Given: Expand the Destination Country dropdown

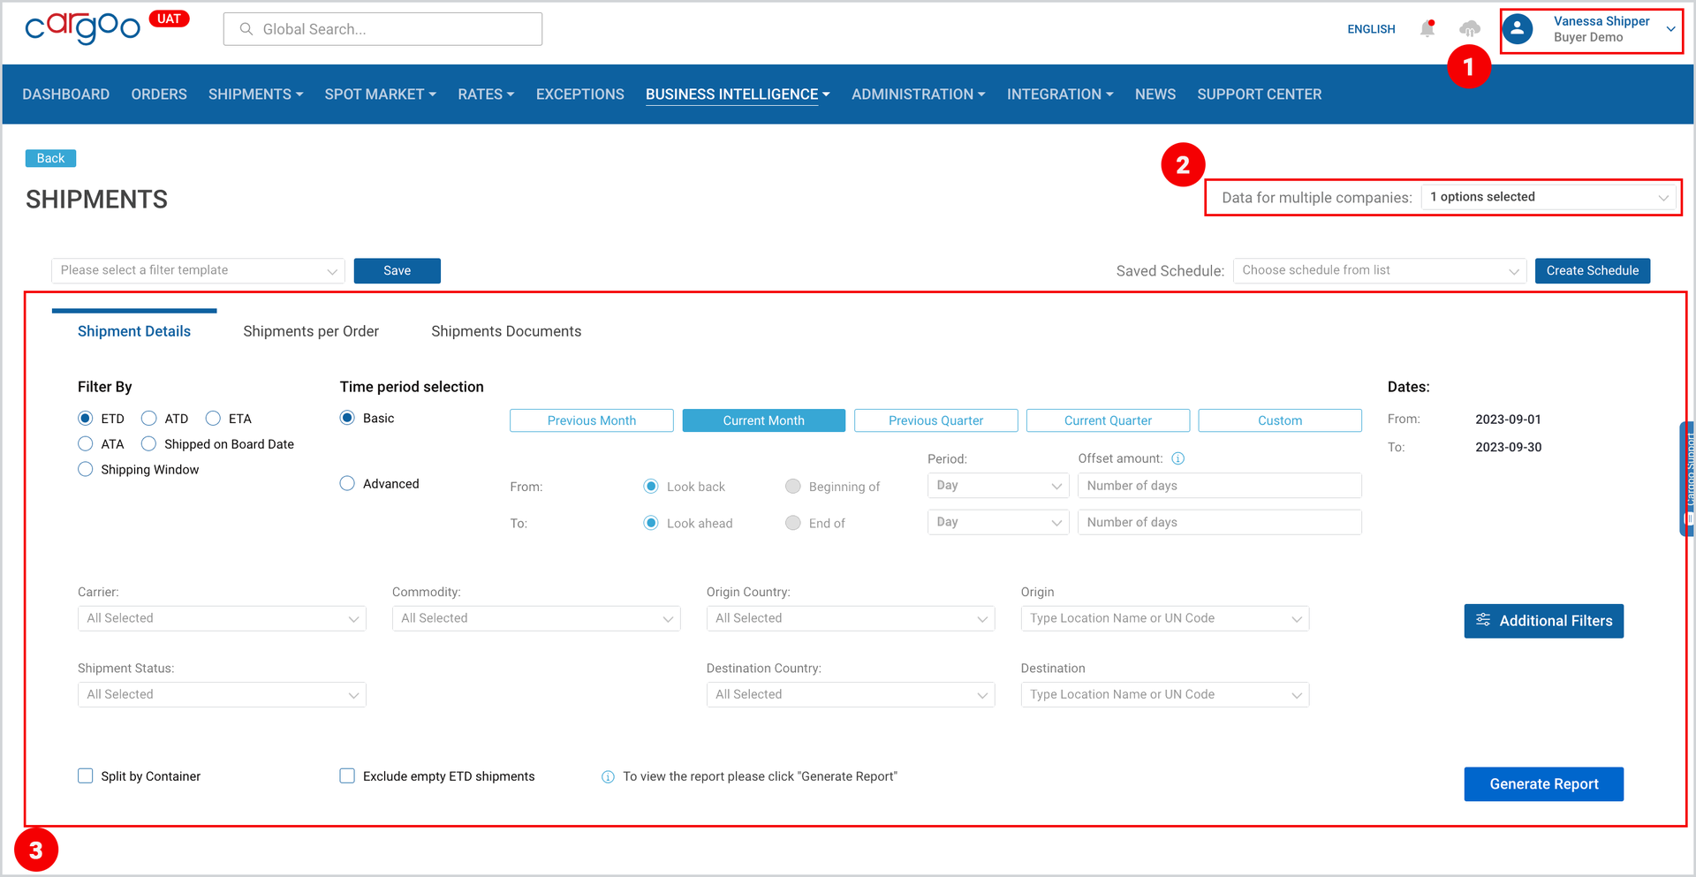Looking at the screenshot, I should pos(851,694).
